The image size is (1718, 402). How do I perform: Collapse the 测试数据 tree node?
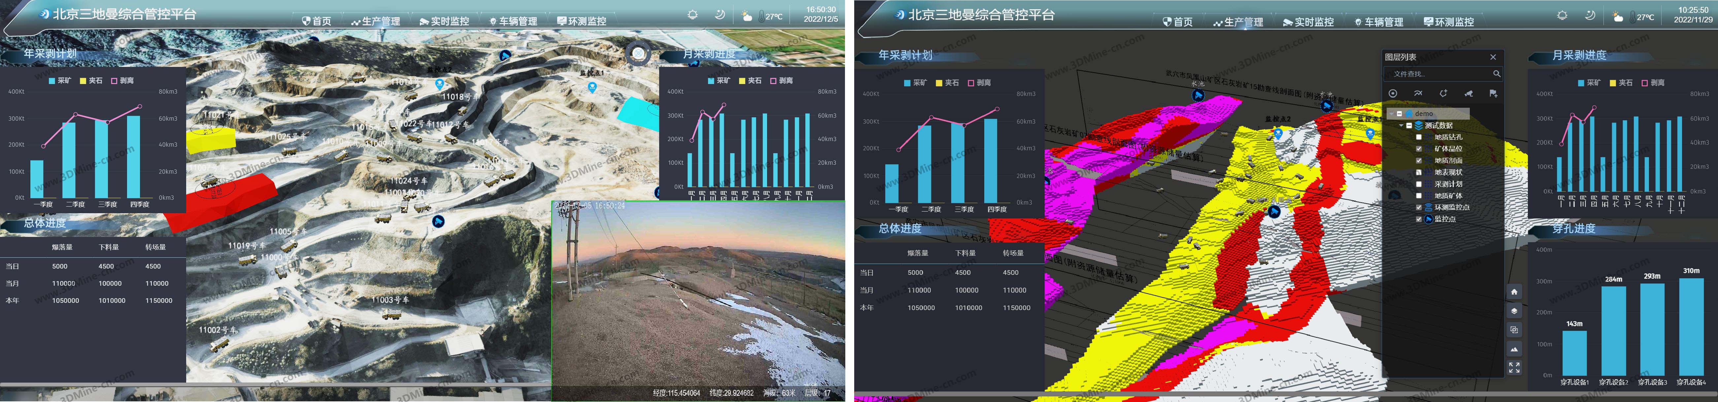point(1401,125)
